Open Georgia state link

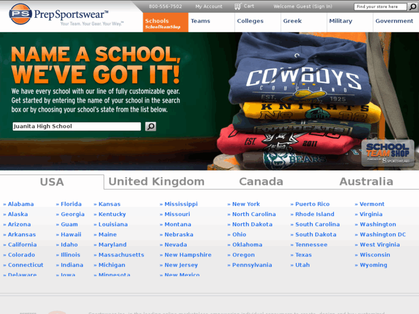(73, 214)
